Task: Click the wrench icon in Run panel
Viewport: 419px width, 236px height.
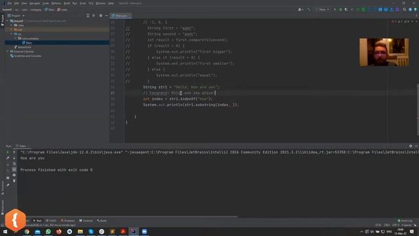Action: pyautogui.click(x=8, y=158)
